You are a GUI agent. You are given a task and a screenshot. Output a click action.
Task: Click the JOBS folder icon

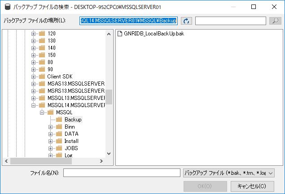59,148
